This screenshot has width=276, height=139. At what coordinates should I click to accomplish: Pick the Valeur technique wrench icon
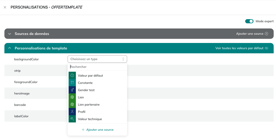[x=72, y=119]
